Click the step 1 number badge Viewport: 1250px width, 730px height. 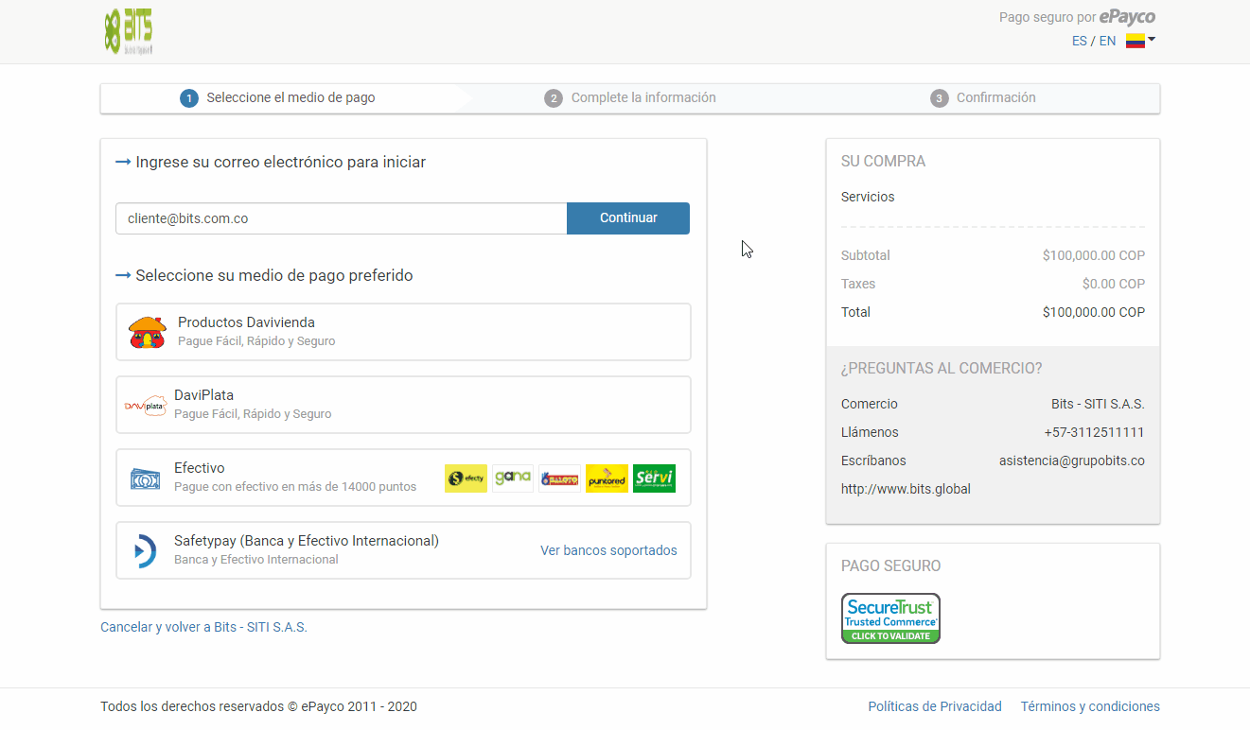click(x=189, y=98)
